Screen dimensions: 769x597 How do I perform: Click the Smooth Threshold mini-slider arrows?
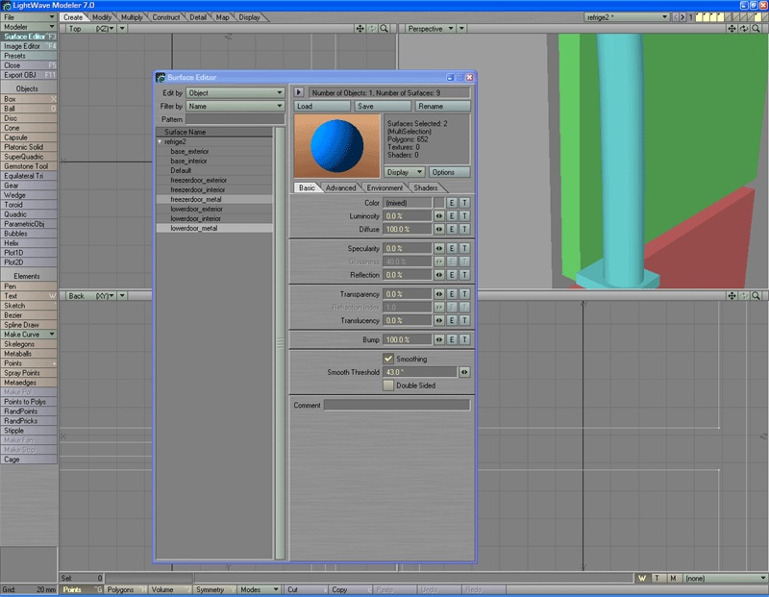(464, 372)
